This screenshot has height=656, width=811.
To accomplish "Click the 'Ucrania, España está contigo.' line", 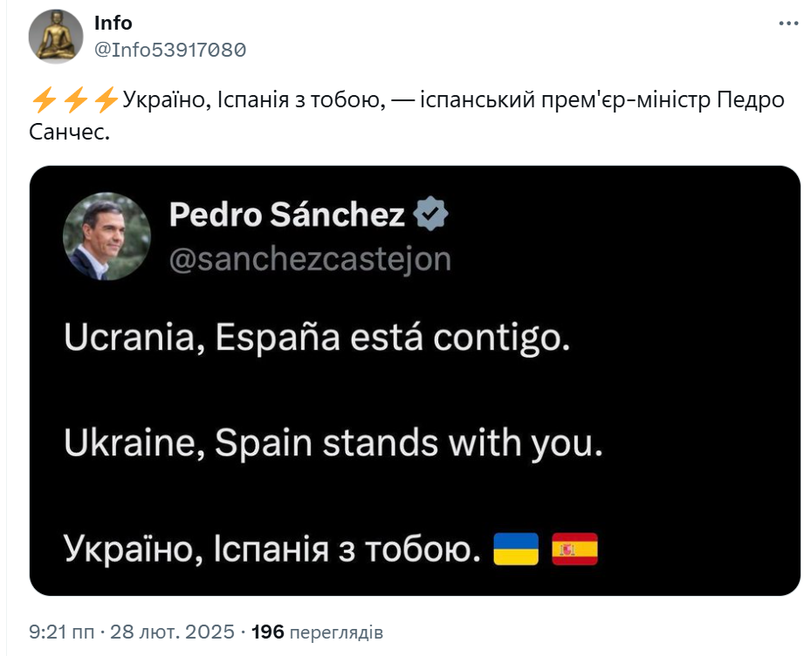I will point(317,338).
